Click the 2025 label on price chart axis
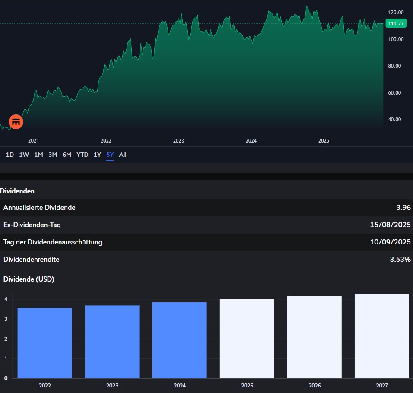 [324, 141]
